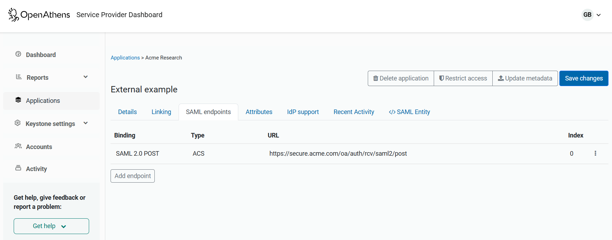Select the SAML endpoints tab
The height and width of the screenshot is (240, 612).
click(208, 112)
